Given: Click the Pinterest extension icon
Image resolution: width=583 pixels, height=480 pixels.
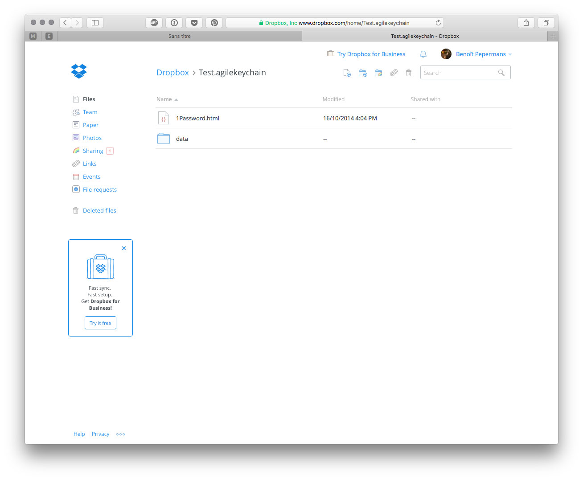Looking at the screenshot, I should (x=214, y=23).
